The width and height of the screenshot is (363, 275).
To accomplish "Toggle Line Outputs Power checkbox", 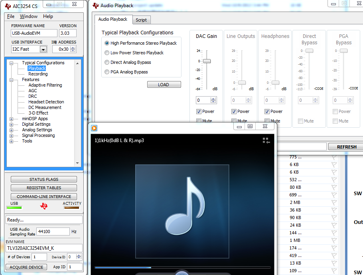I will coord(234,111).
